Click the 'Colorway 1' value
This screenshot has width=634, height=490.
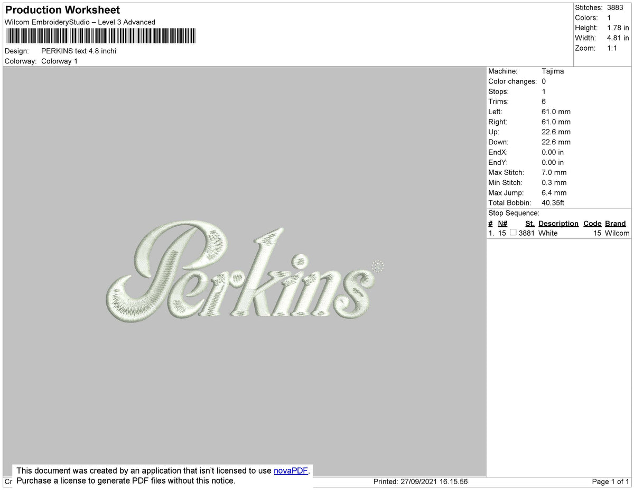click(59, 61)
